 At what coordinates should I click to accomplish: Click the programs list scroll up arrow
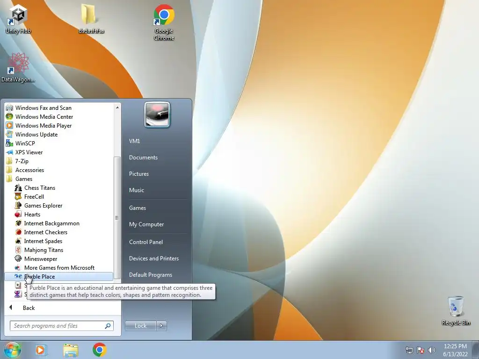click(x=117, y=107)
